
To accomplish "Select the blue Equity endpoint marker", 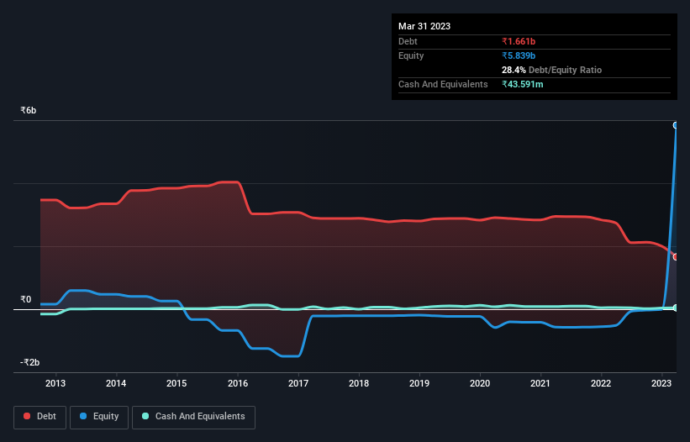I will (676, 125).
